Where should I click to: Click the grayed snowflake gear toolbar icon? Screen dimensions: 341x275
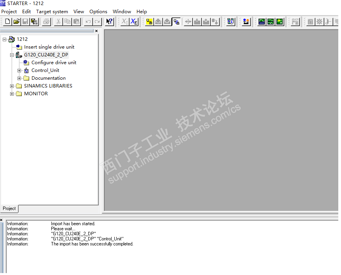click(320, 21)
